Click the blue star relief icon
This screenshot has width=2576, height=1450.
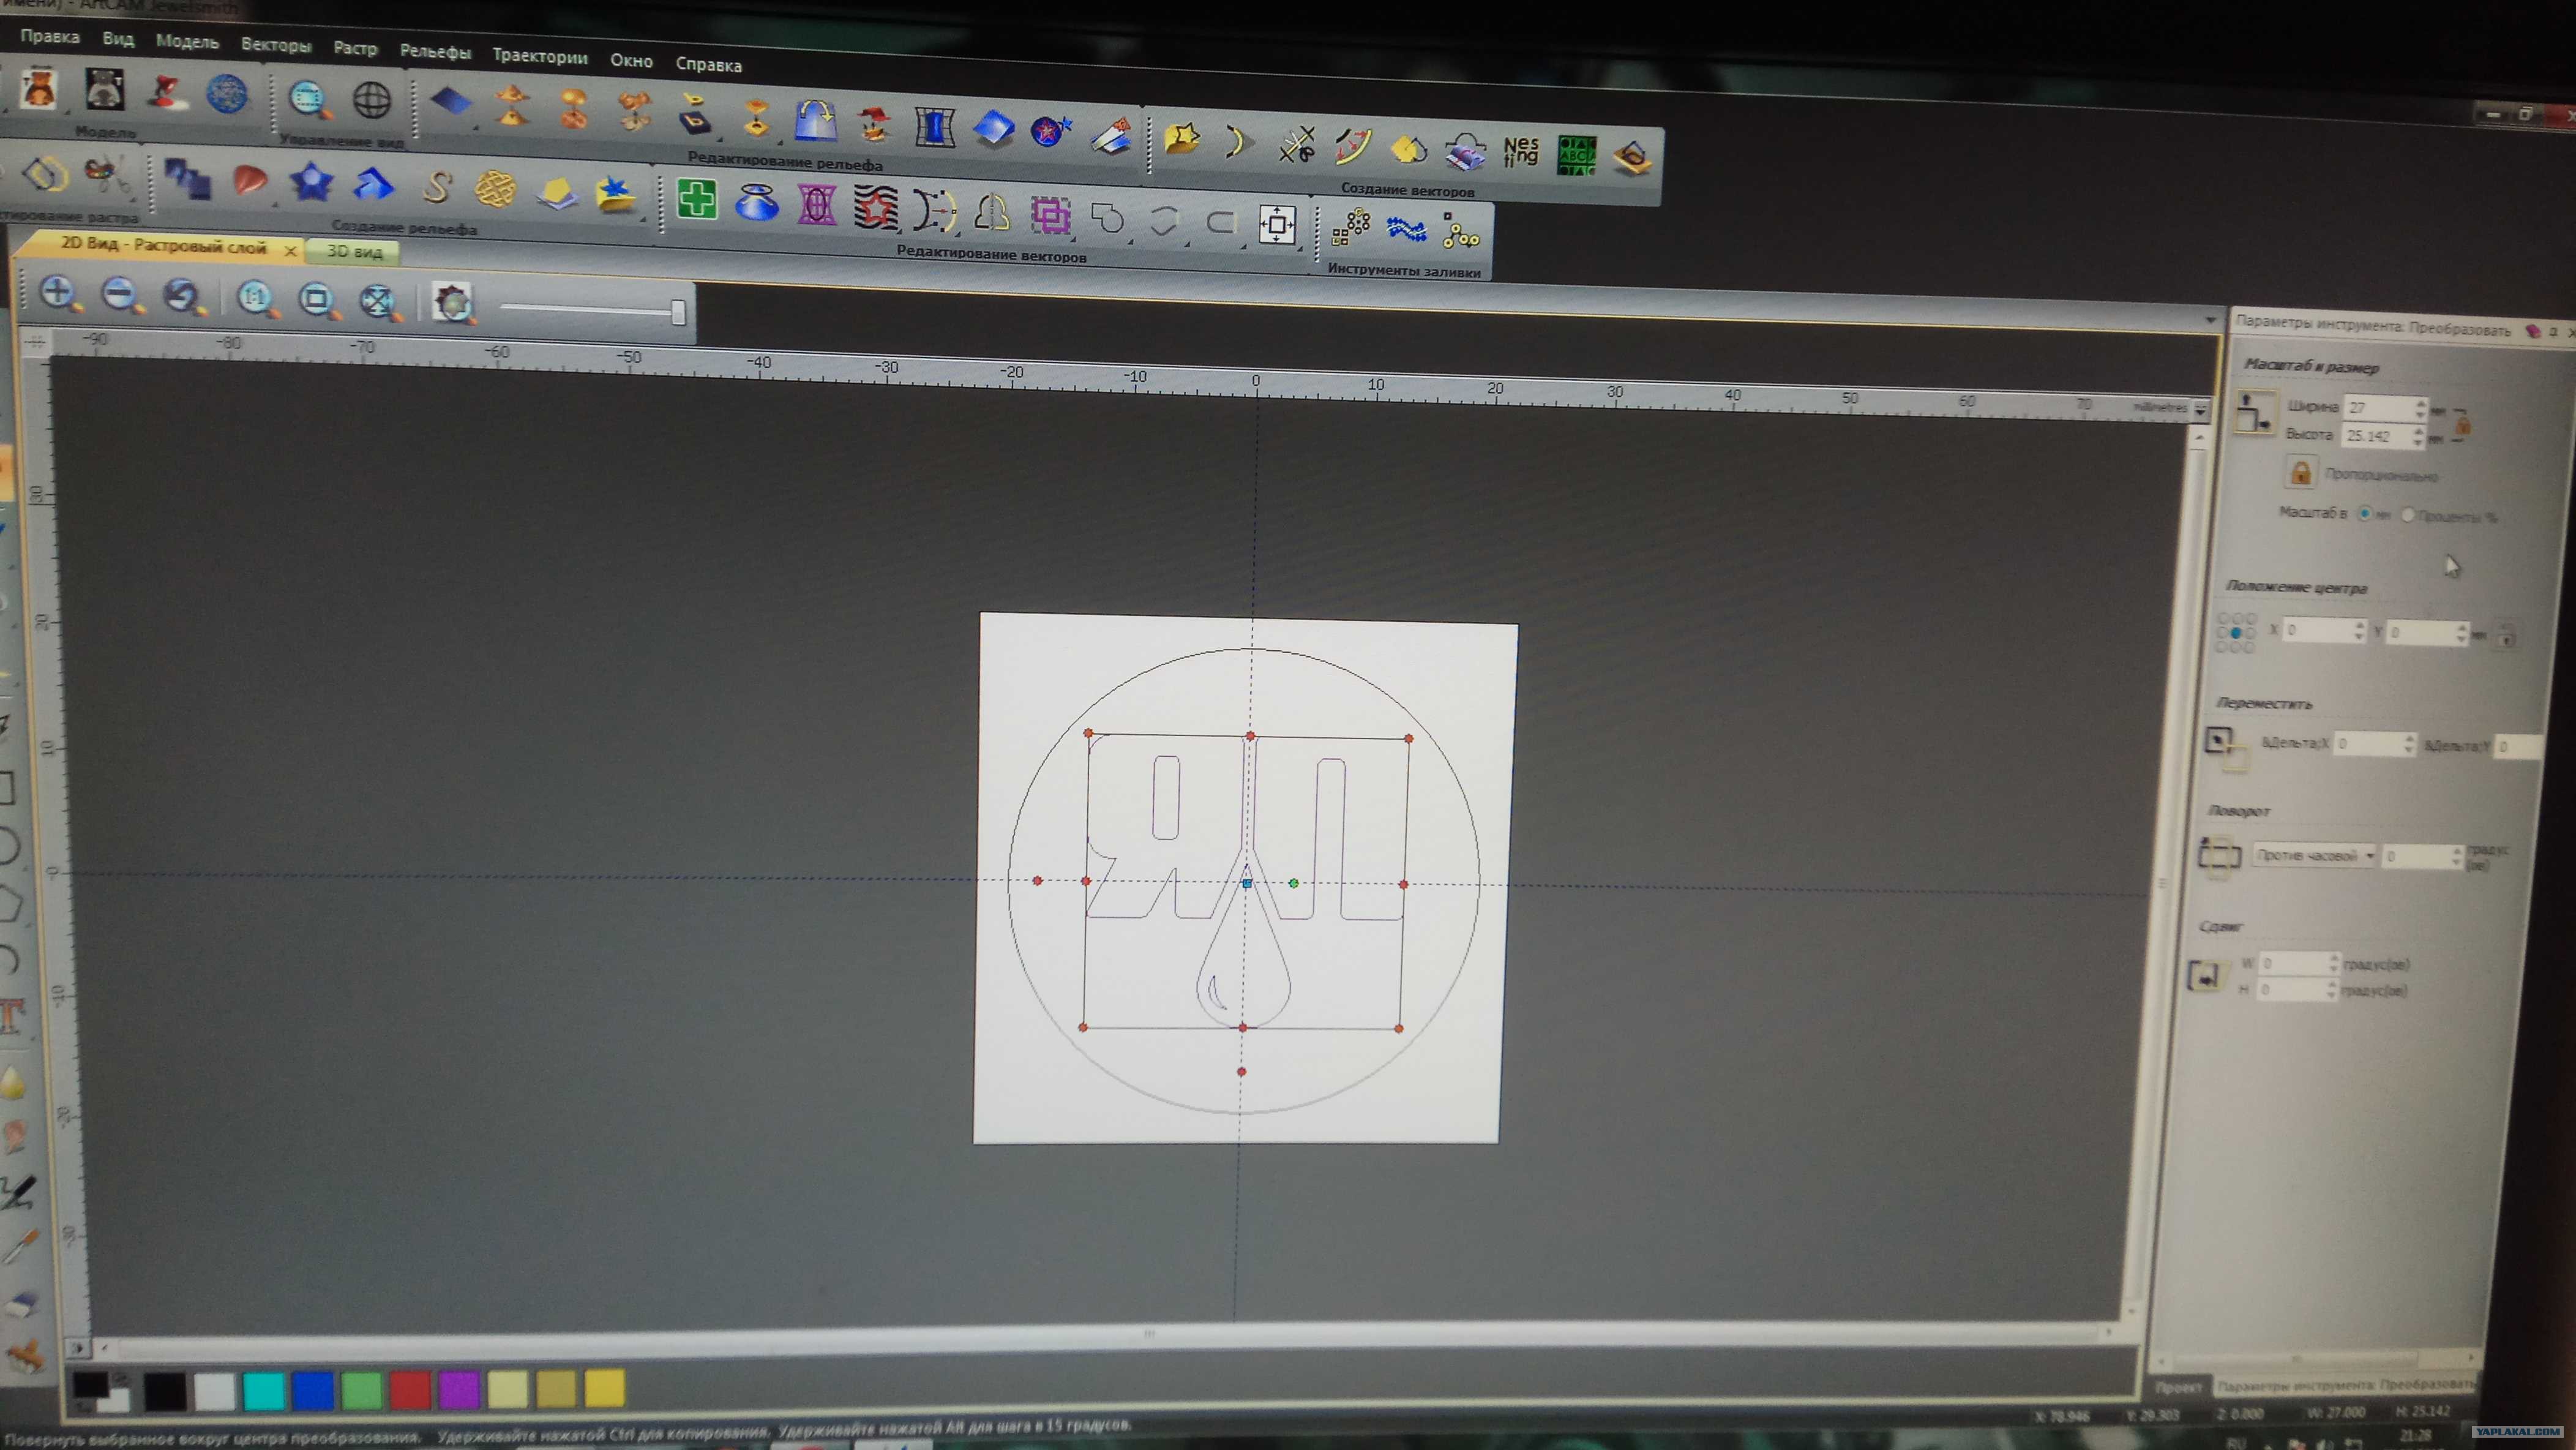[311, 182]
